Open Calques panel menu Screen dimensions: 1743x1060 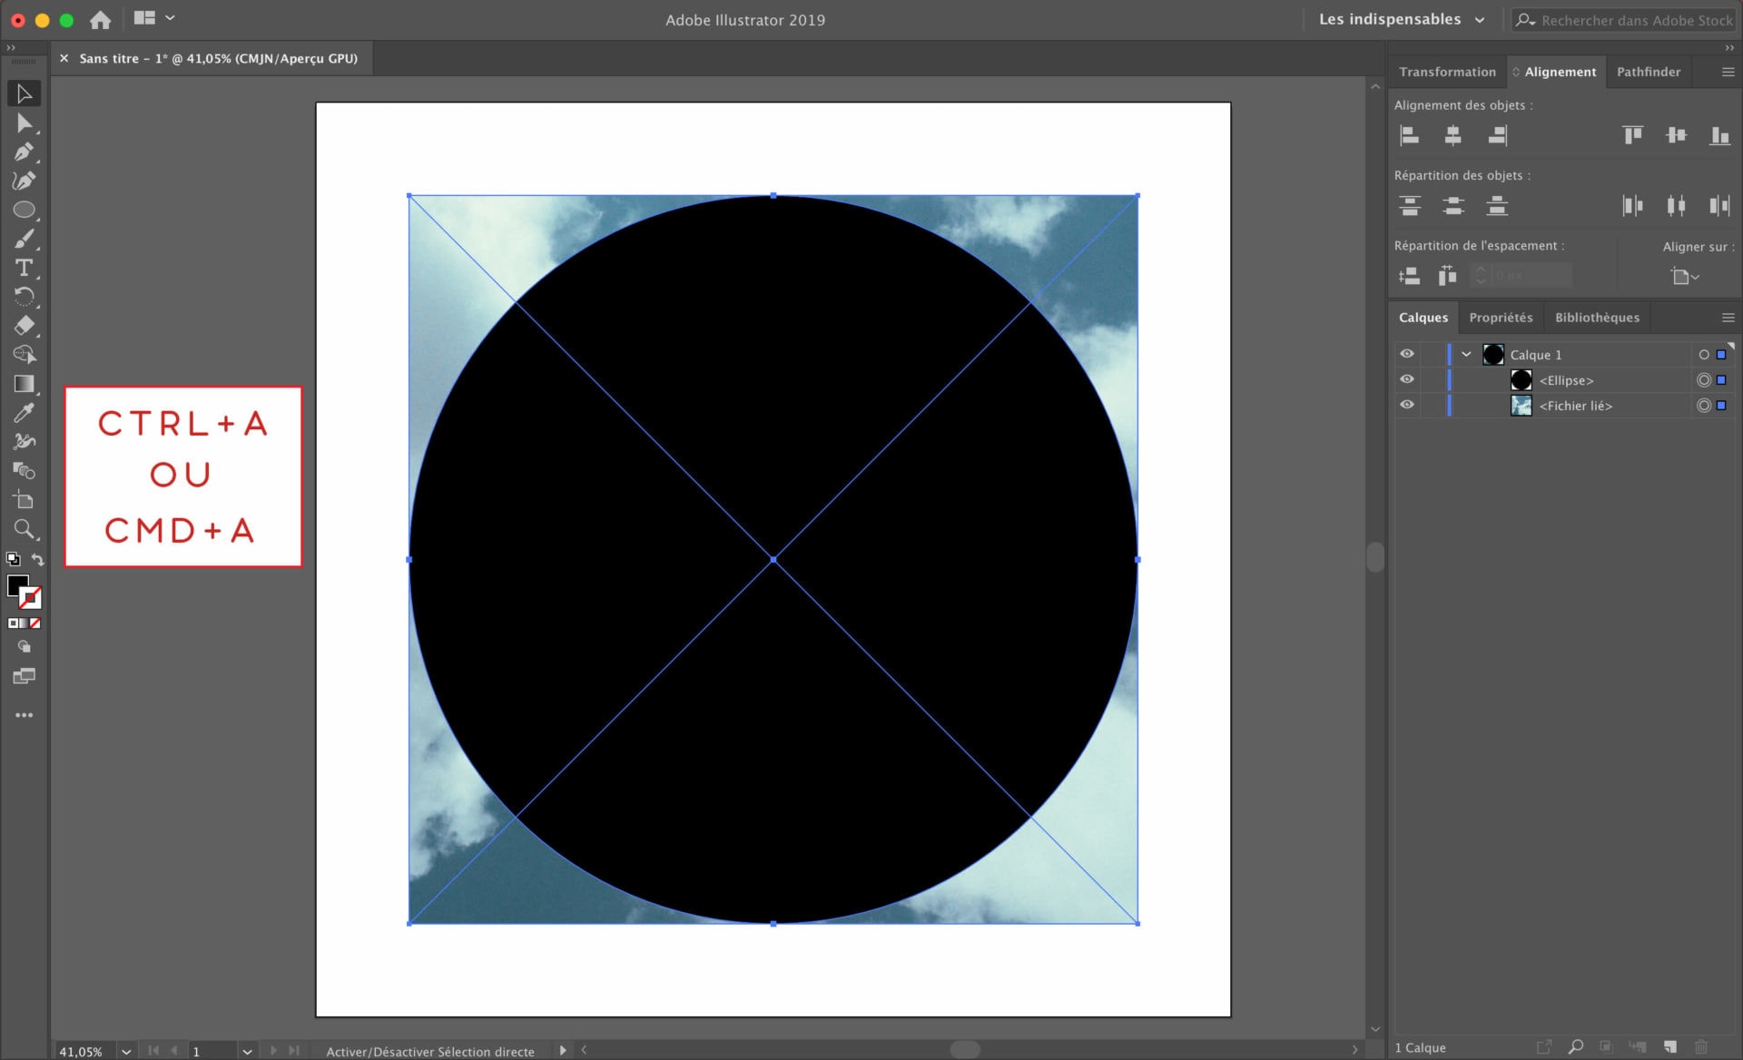(1728, 318)
